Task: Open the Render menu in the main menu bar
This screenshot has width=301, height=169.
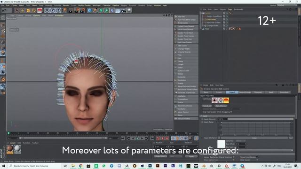Action: tap(66, 5)
